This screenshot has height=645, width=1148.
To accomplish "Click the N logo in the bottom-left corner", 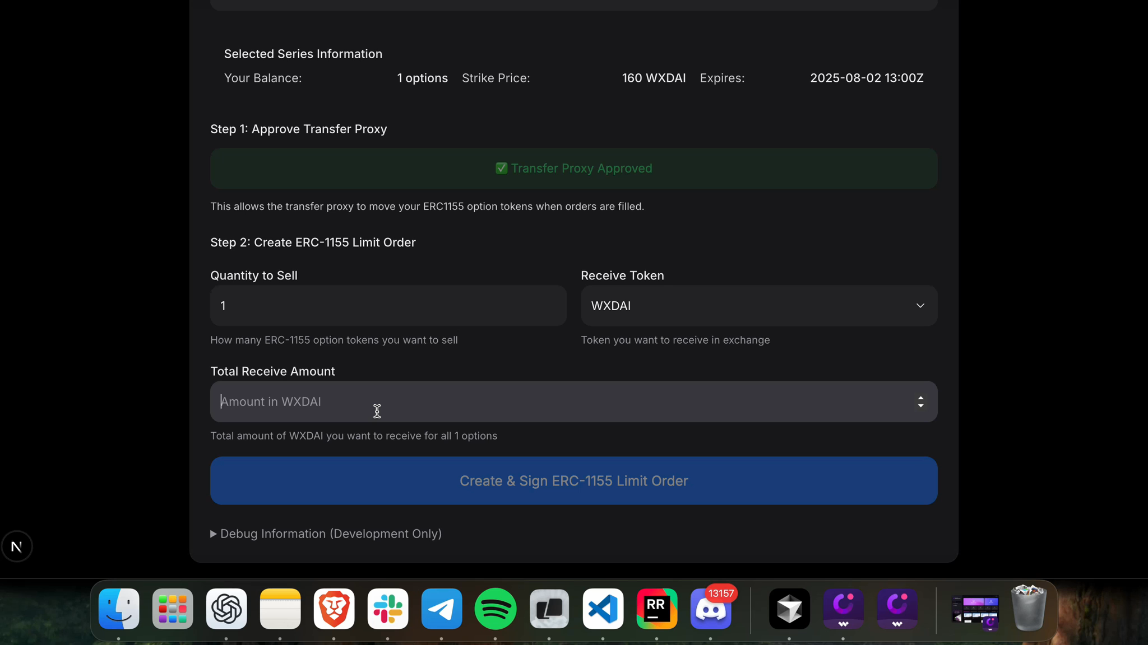I will [x=17, y=546].
